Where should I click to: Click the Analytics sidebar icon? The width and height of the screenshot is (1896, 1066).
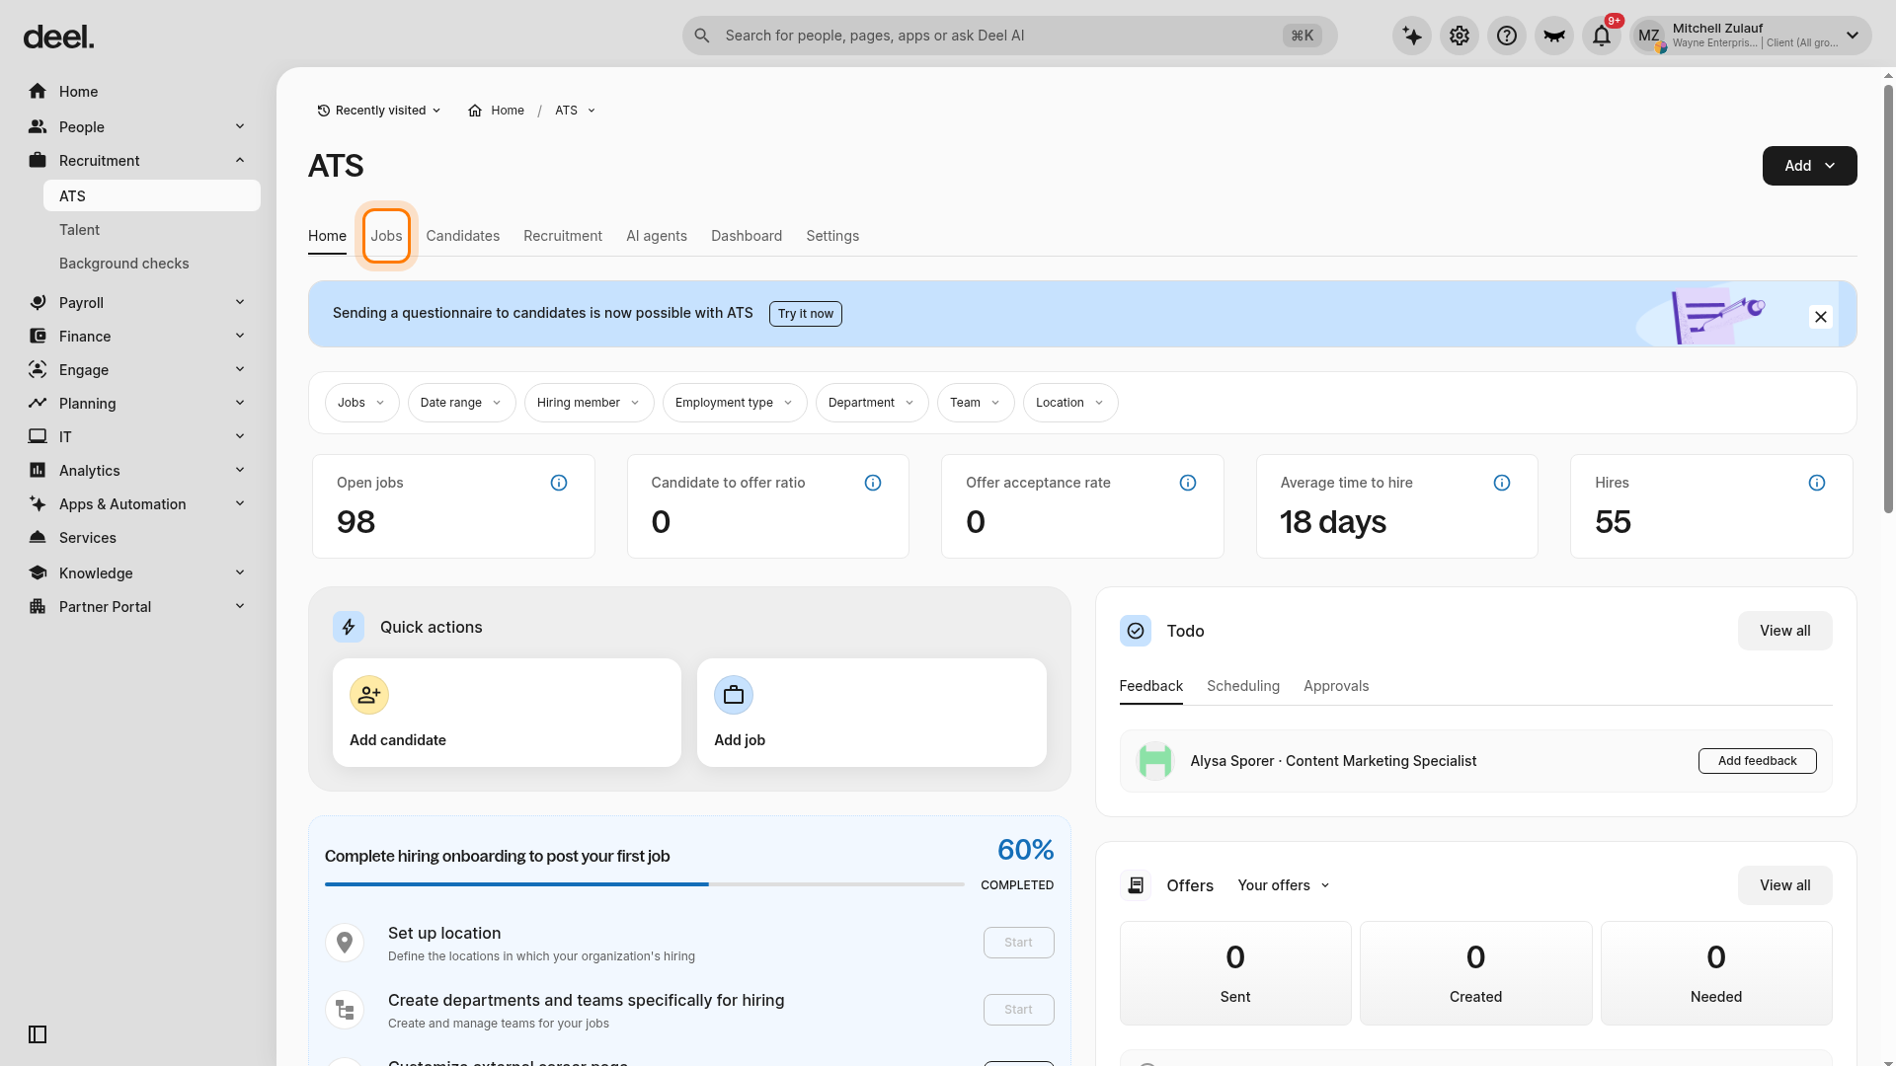tap(38, 471)
